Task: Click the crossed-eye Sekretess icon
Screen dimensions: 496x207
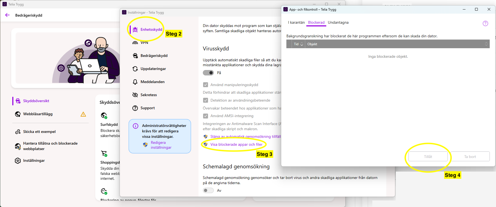Action: (135, 95)
